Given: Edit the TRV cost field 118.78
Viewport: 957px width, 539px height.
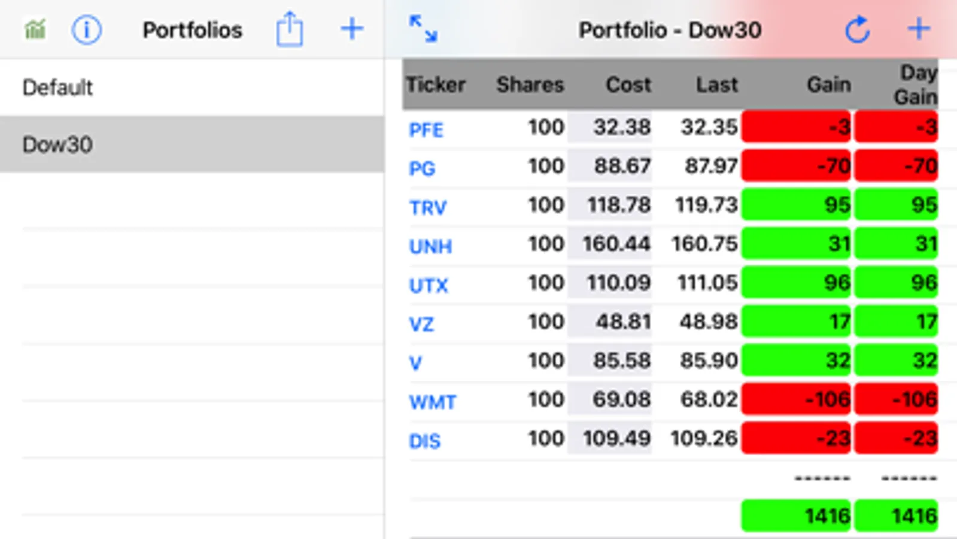Looking at the screenshot, I should pos(610,205).
